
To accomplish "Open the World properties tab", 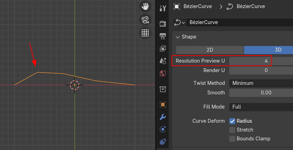I will tap(163, 73).
